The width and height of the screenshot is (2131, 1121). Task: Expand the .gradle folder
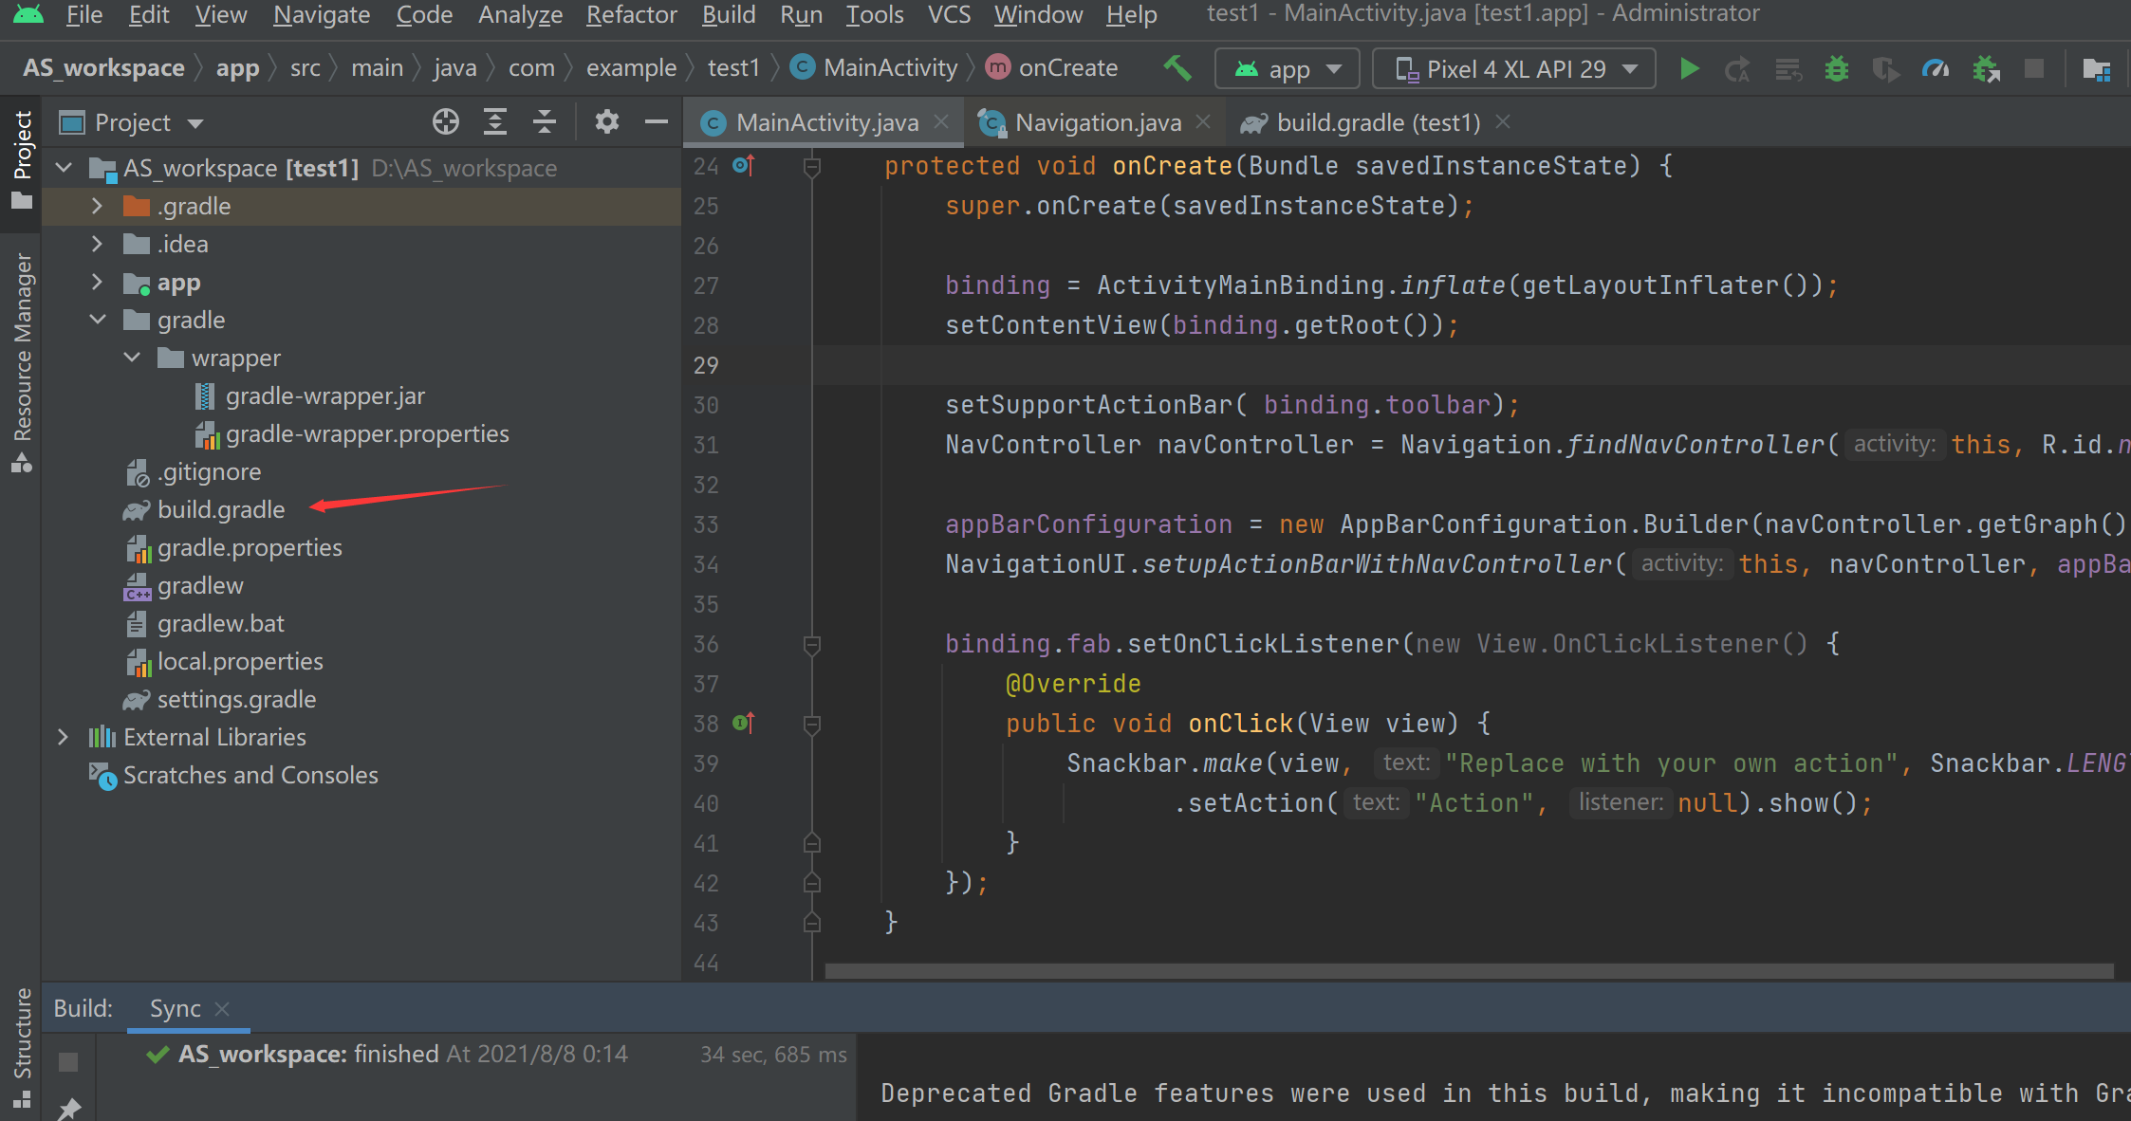[x=97, y=206]
